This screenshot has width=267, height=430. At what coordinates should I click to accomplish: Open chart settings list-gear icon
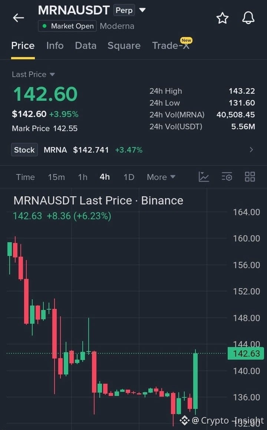[227, 177]
